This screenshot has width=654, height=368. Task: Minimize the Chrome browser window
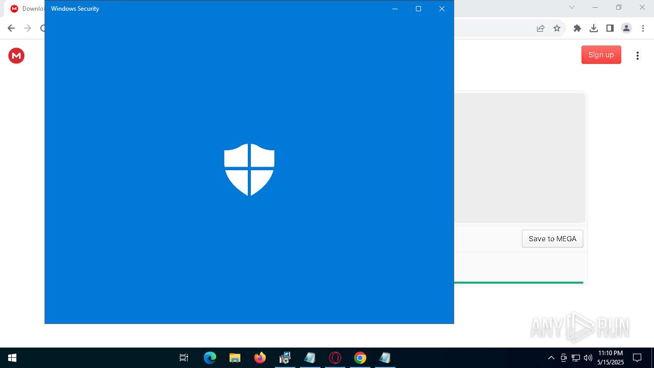pos(595,7)
